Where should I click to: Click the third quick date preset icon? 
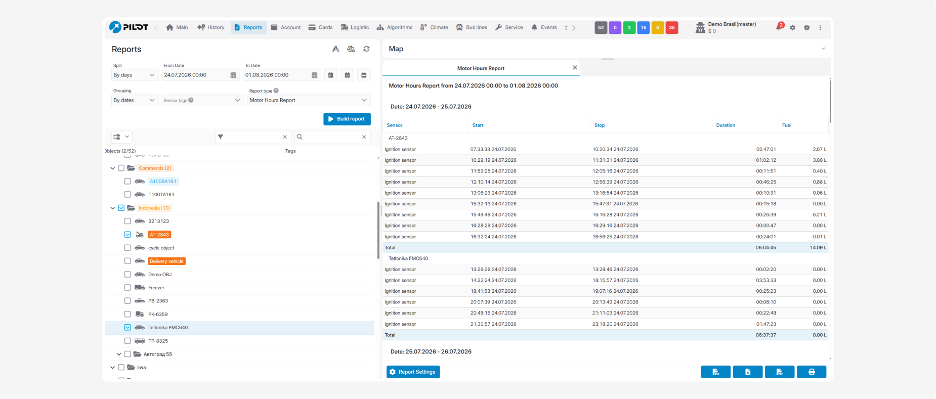coord(364,75)
